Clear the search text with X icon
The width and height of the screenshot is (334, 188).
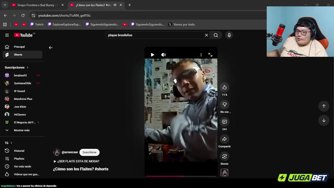click(x=206, y=35)
